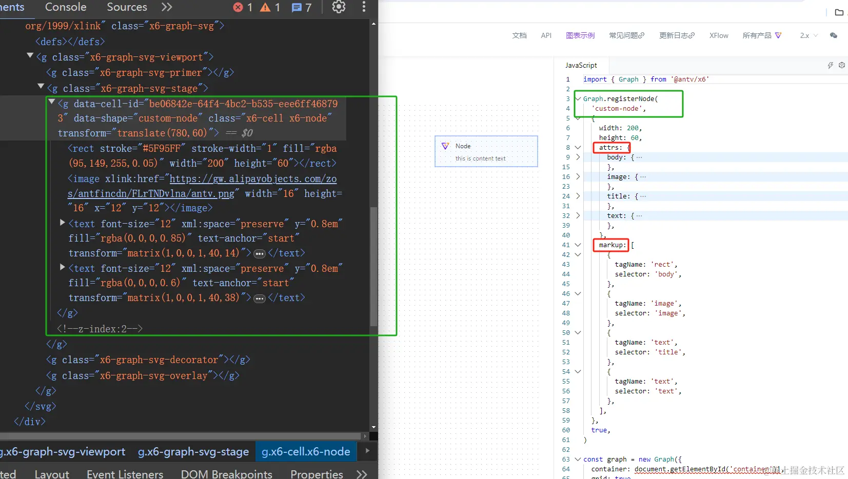Fold the markup array at line 41
Viewport: 848px width, 479px height.
pyautogui.click(x=578, y=245)
